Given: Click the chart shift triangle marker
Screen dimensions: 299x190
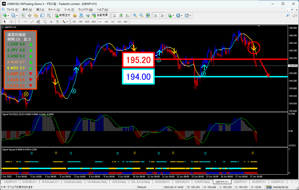Looking at the screenshot, I should click(x=259, y=26).
